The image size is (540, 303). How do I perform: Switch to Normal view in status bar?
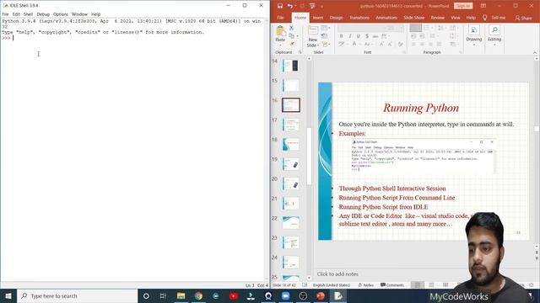[x=418, y=285]
